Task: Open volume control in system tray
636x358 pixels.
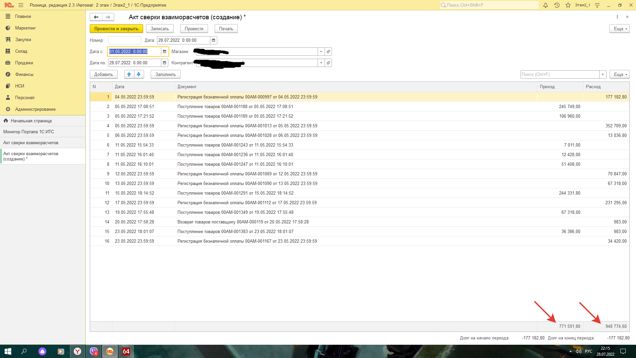Action: pyautogui.click(x=578, y=351)
